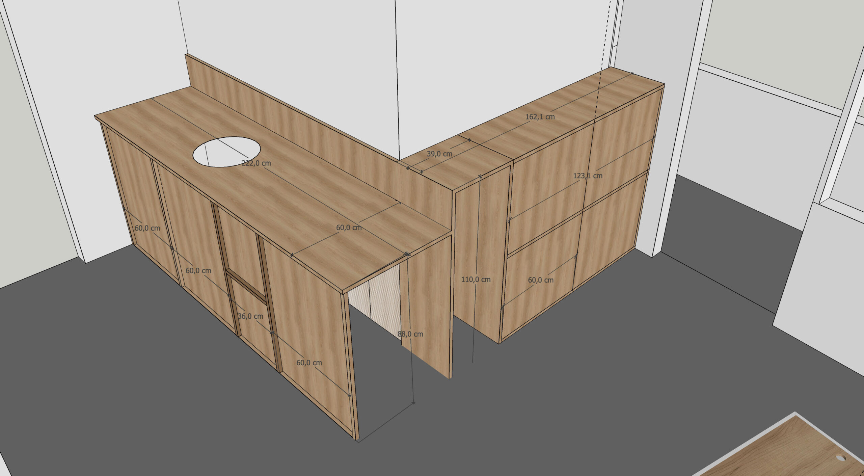Click the 123,1 cm dimension label
The image size is (864, 476).
588,176
